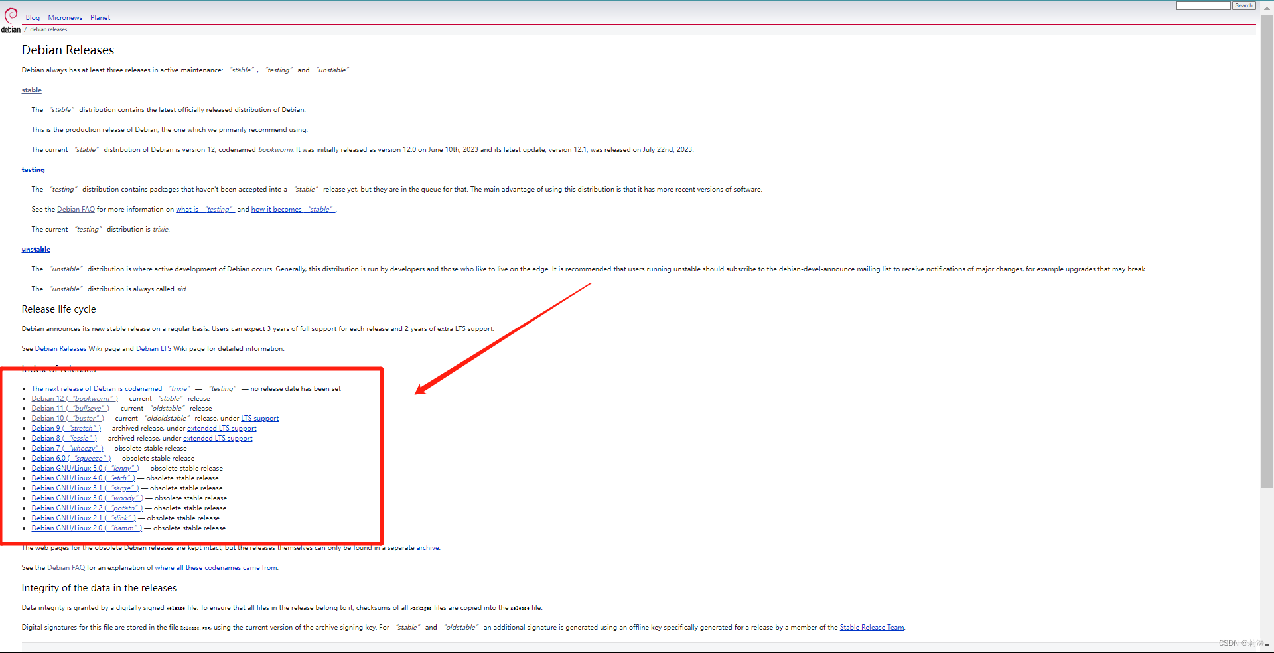Click 'Integrity of the data in the releases' heading
Screen dimensions: 1274x653
tap(100, 588)
